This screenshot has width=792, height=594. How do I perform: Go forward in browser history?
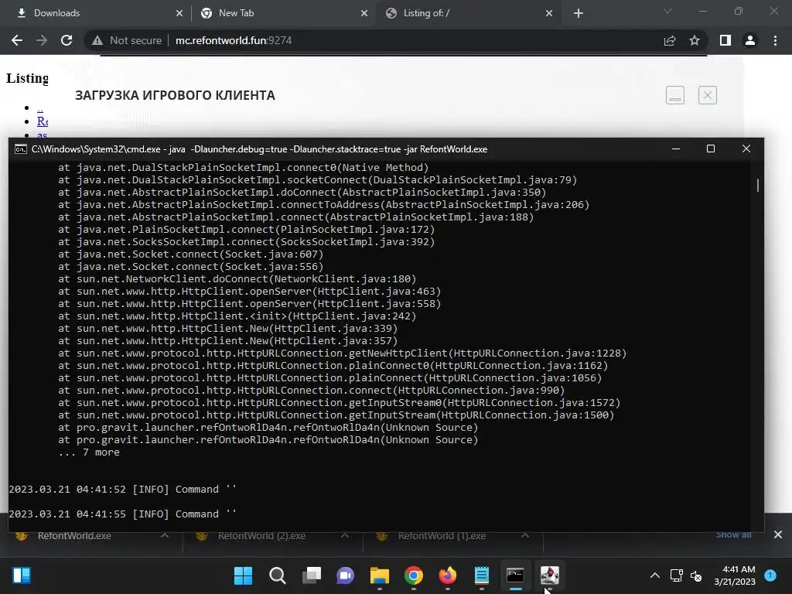tap(42, 40)
